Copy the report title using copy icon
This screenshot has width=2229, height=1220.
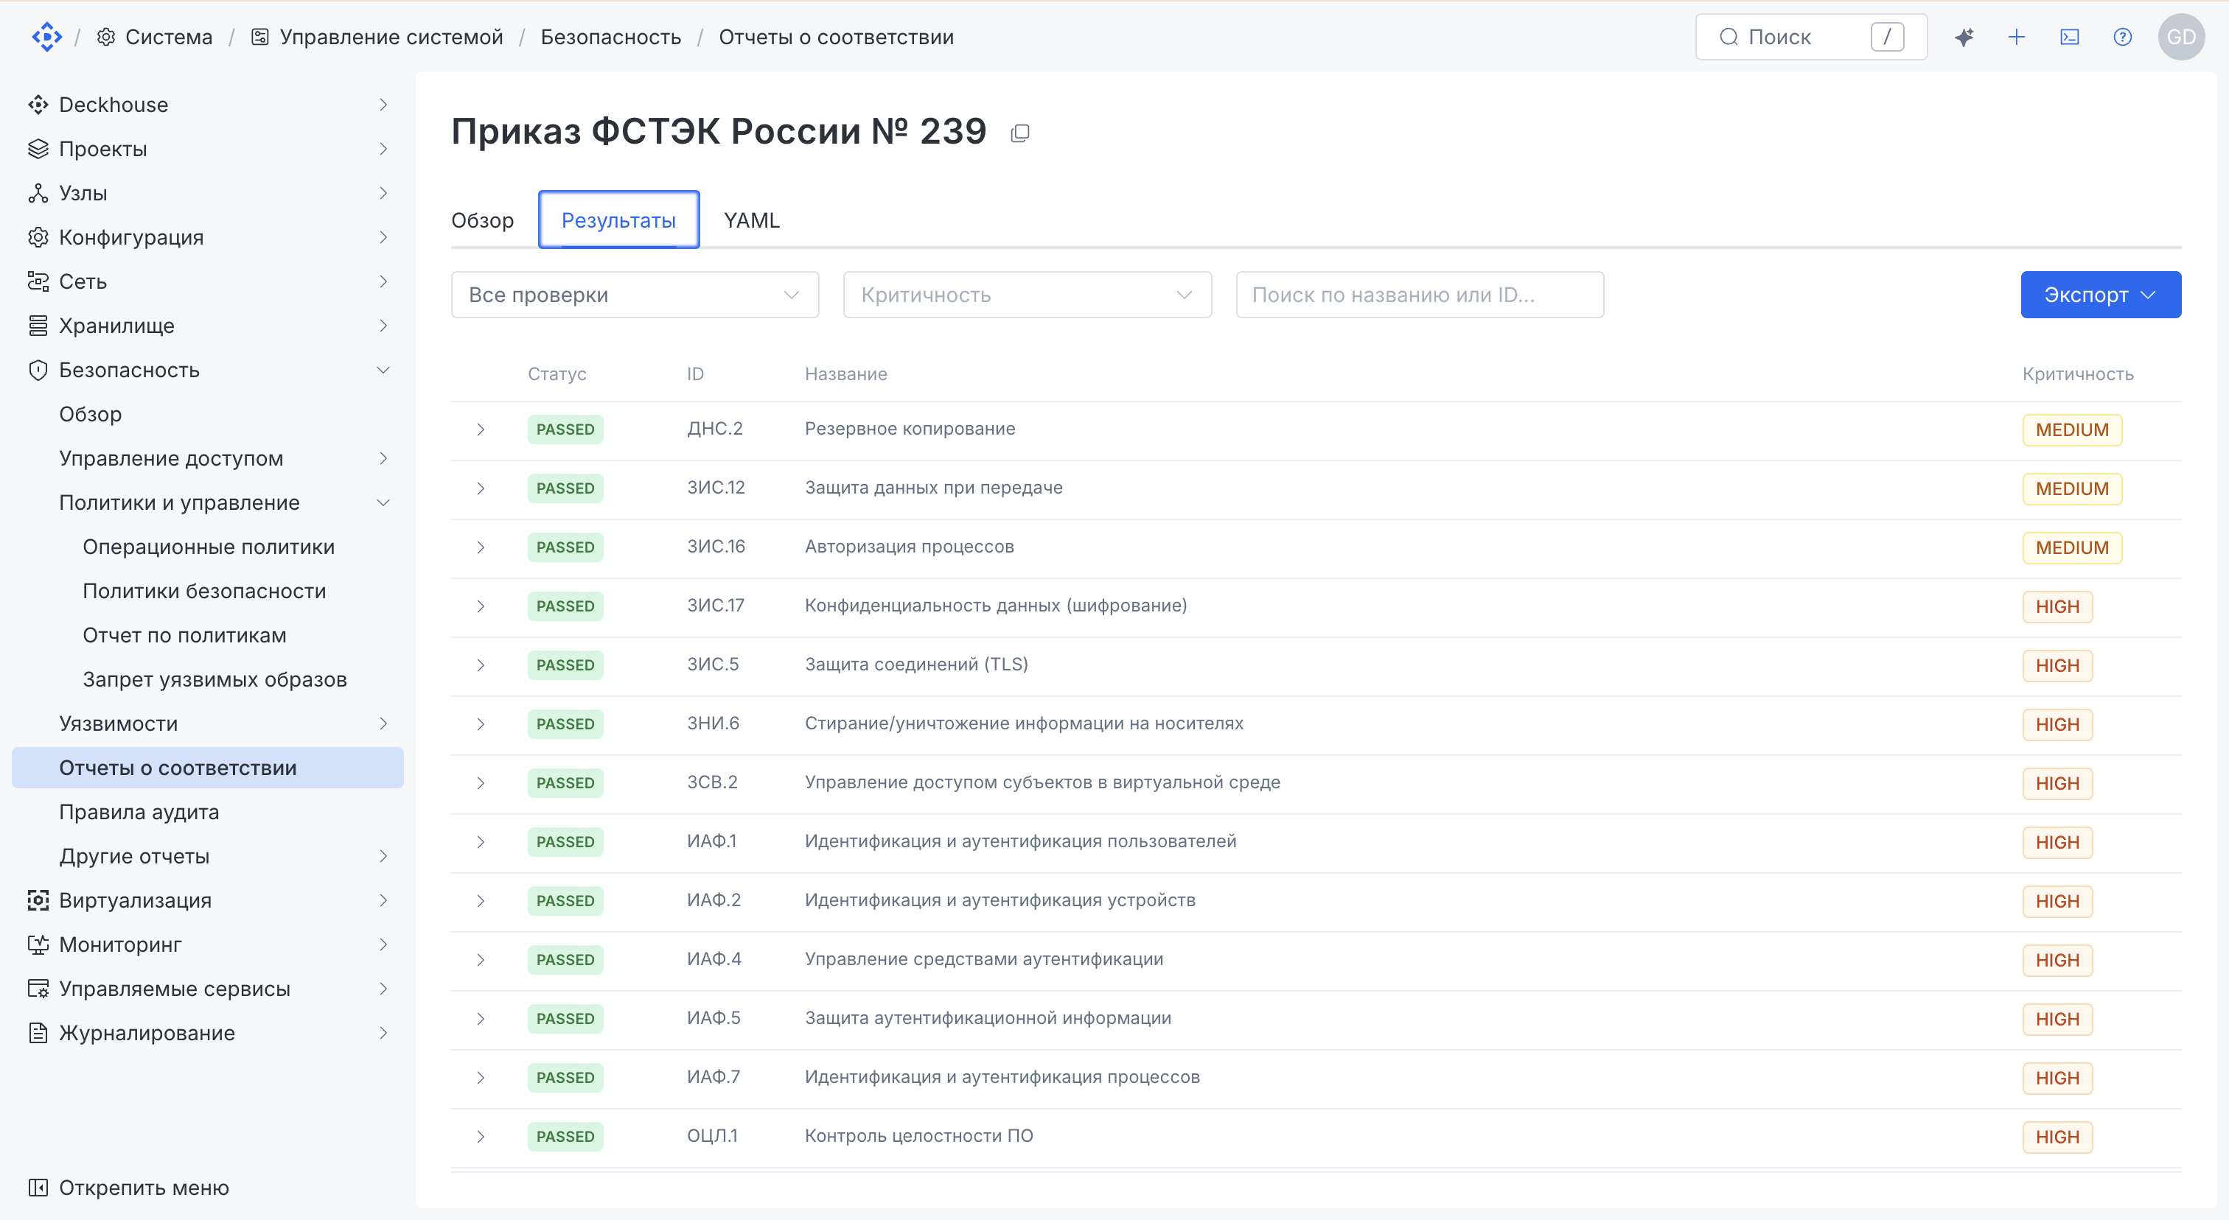coord(1020,133)
